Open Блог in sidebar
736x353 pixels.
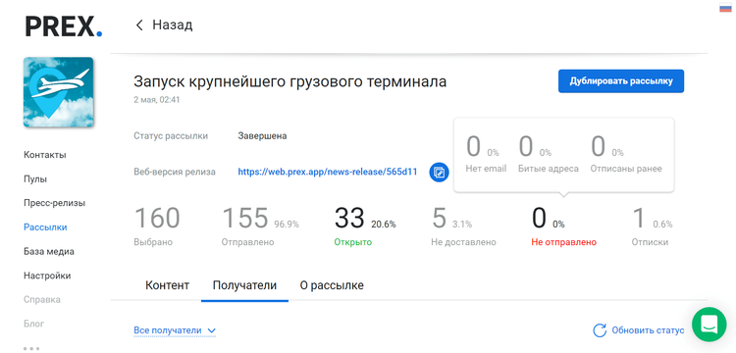click(x=33, y=324)
